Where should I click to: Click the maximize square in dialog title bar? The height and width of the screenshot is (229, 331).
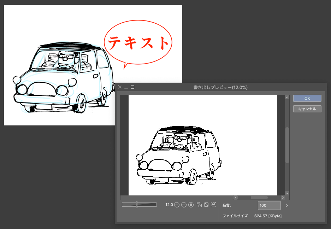pos(132,87)
